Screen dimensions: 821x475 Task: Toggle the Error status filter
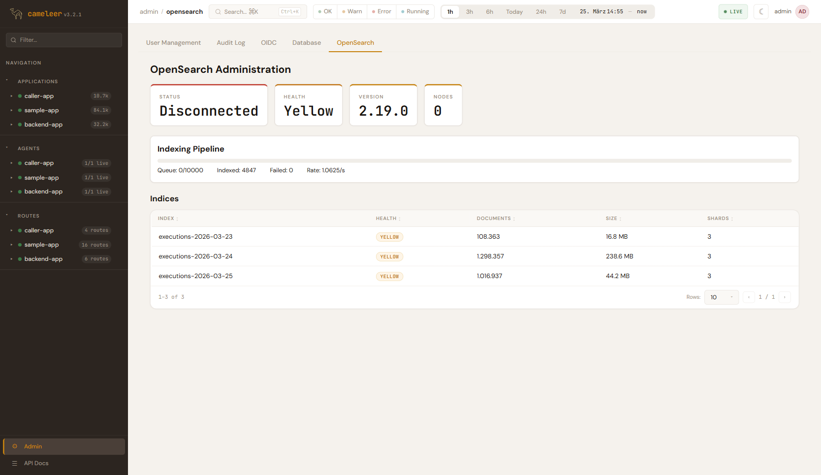point(381,12)
